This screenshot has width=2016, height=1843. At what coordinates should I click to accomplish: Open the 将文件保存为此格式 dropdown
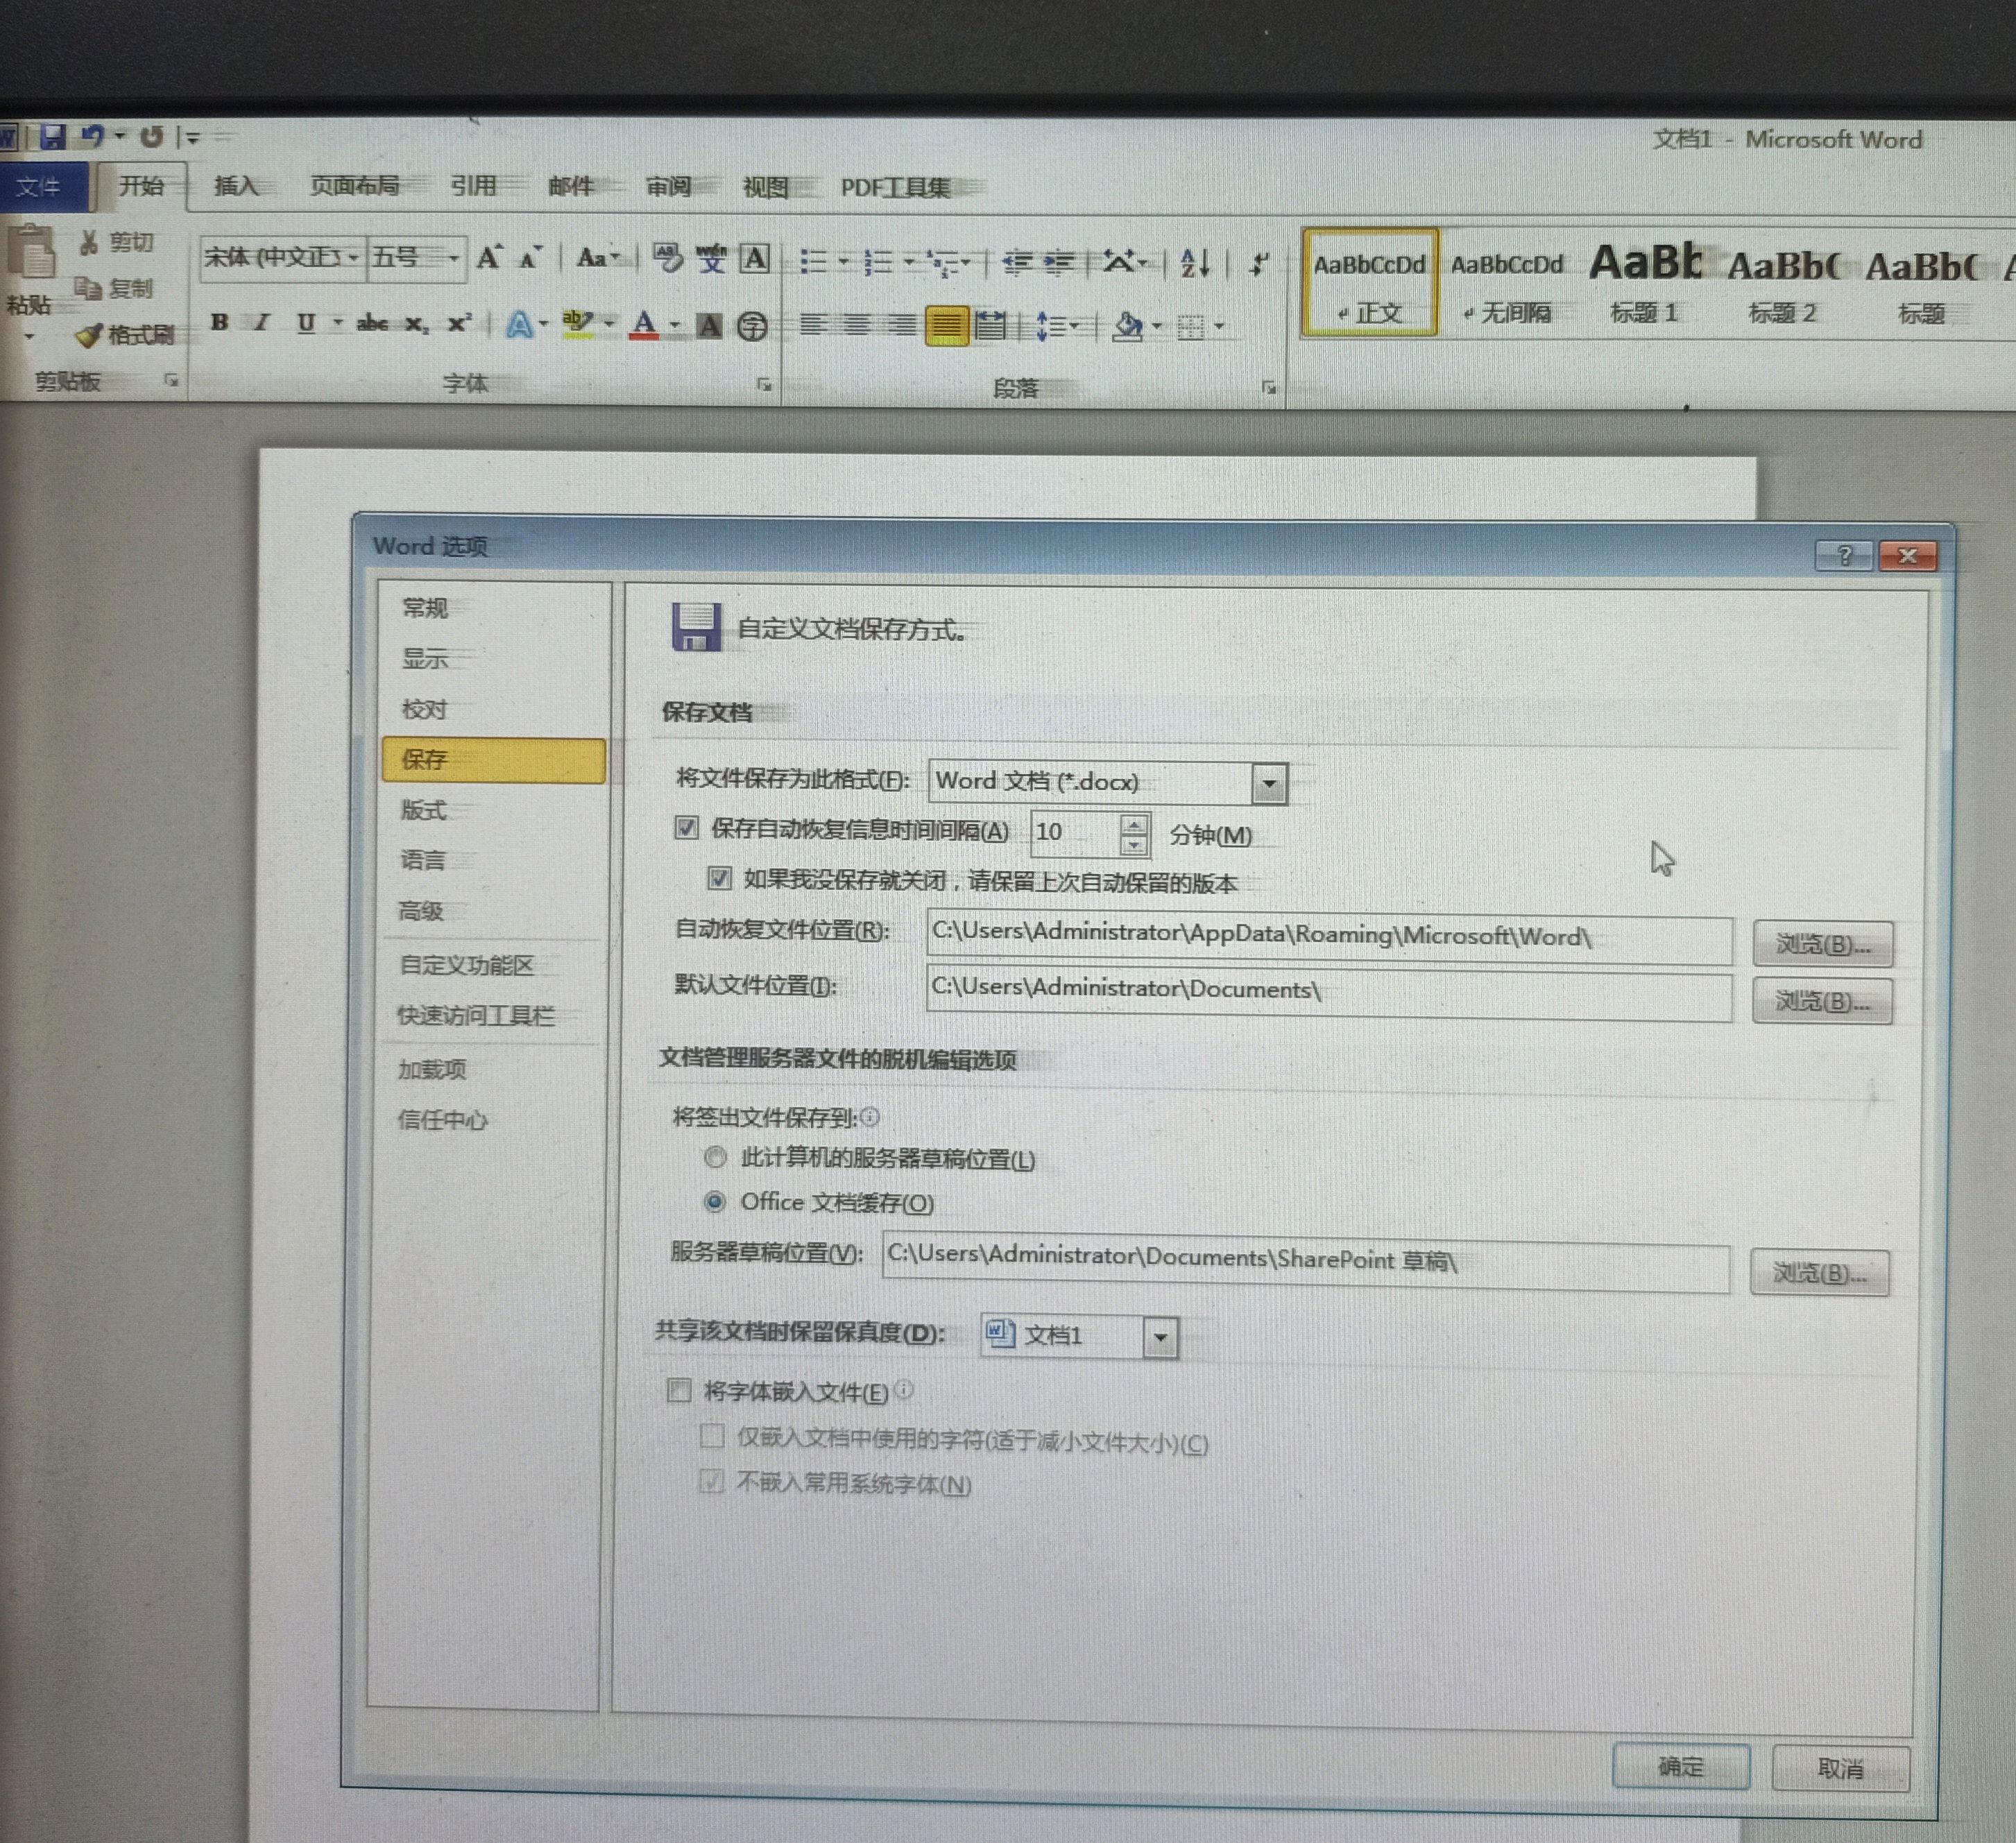click(1269, 783)
